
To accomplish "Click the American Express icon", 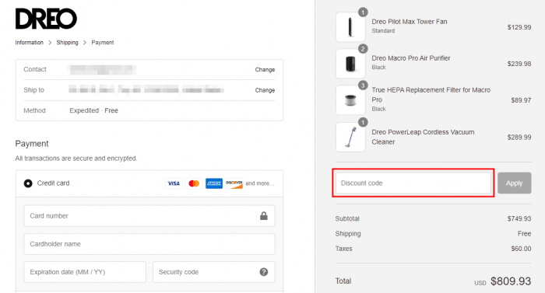I will click(x=214, y=183).
